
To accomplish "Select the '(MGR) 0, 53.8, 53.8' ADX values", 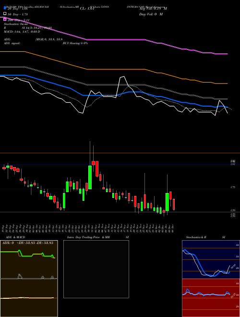I will pyautogui.click(x=49, y=39).
